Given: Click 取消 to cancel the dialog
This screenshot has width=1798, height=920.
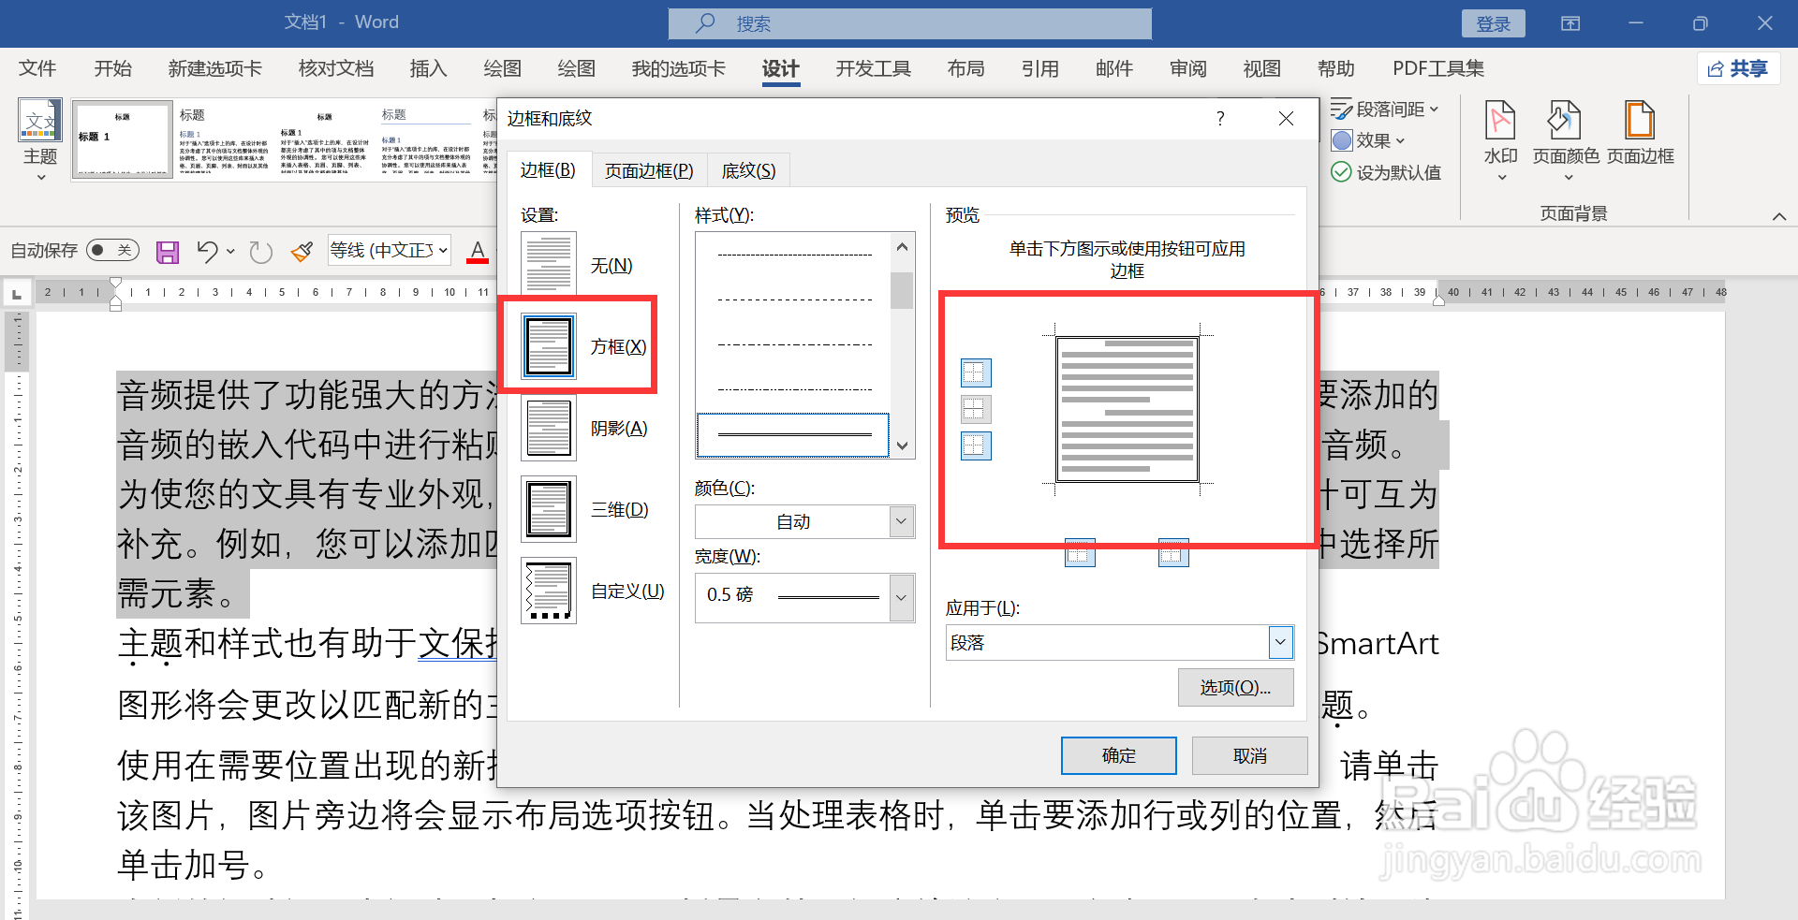Looking at the screenshot, I should coord(1249,755).
